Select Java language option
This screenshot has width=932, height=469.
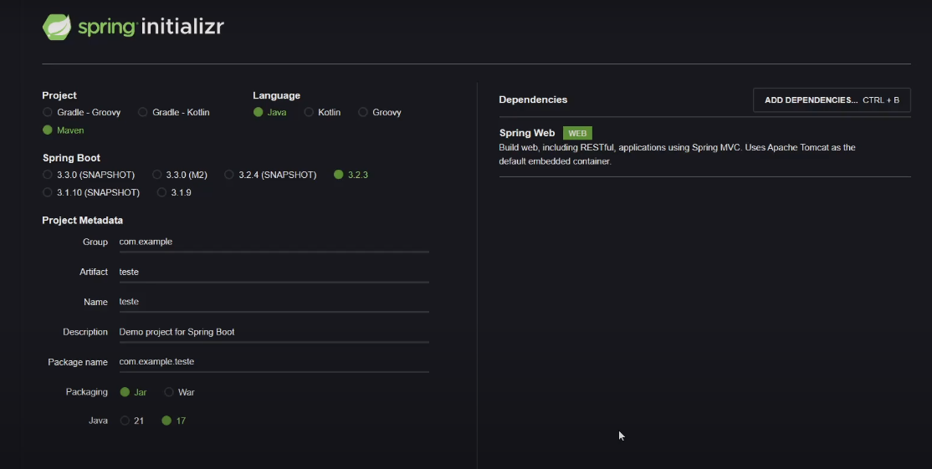(270, 112)
